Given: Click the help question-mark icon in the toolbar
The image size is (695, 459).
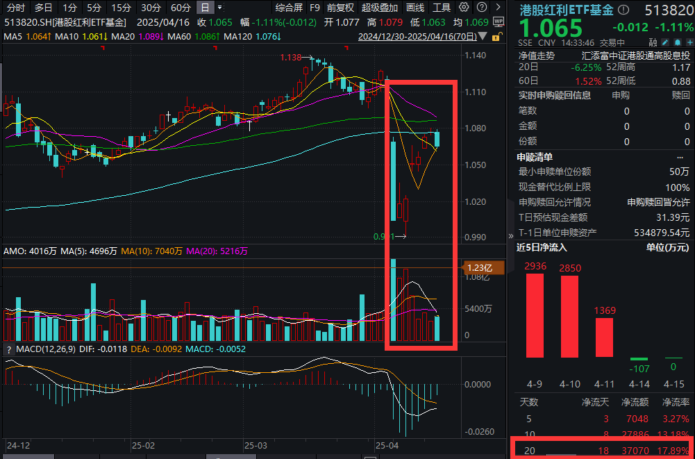Looking at the screenshot, I should [481, 7].
